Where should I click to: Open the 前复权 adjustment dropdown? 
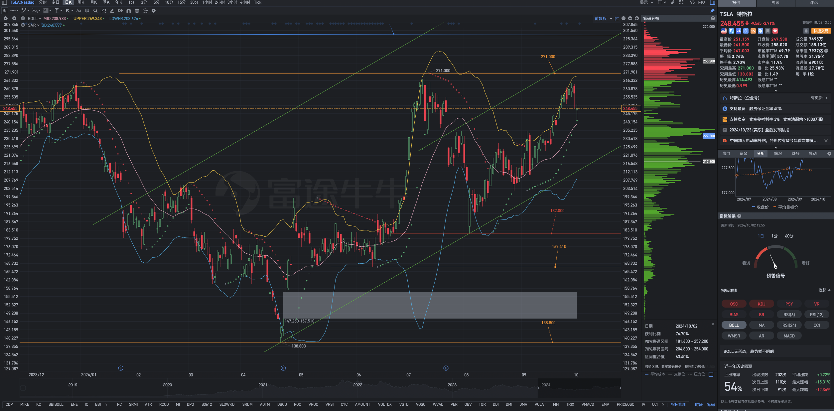(x=603, y=19)
